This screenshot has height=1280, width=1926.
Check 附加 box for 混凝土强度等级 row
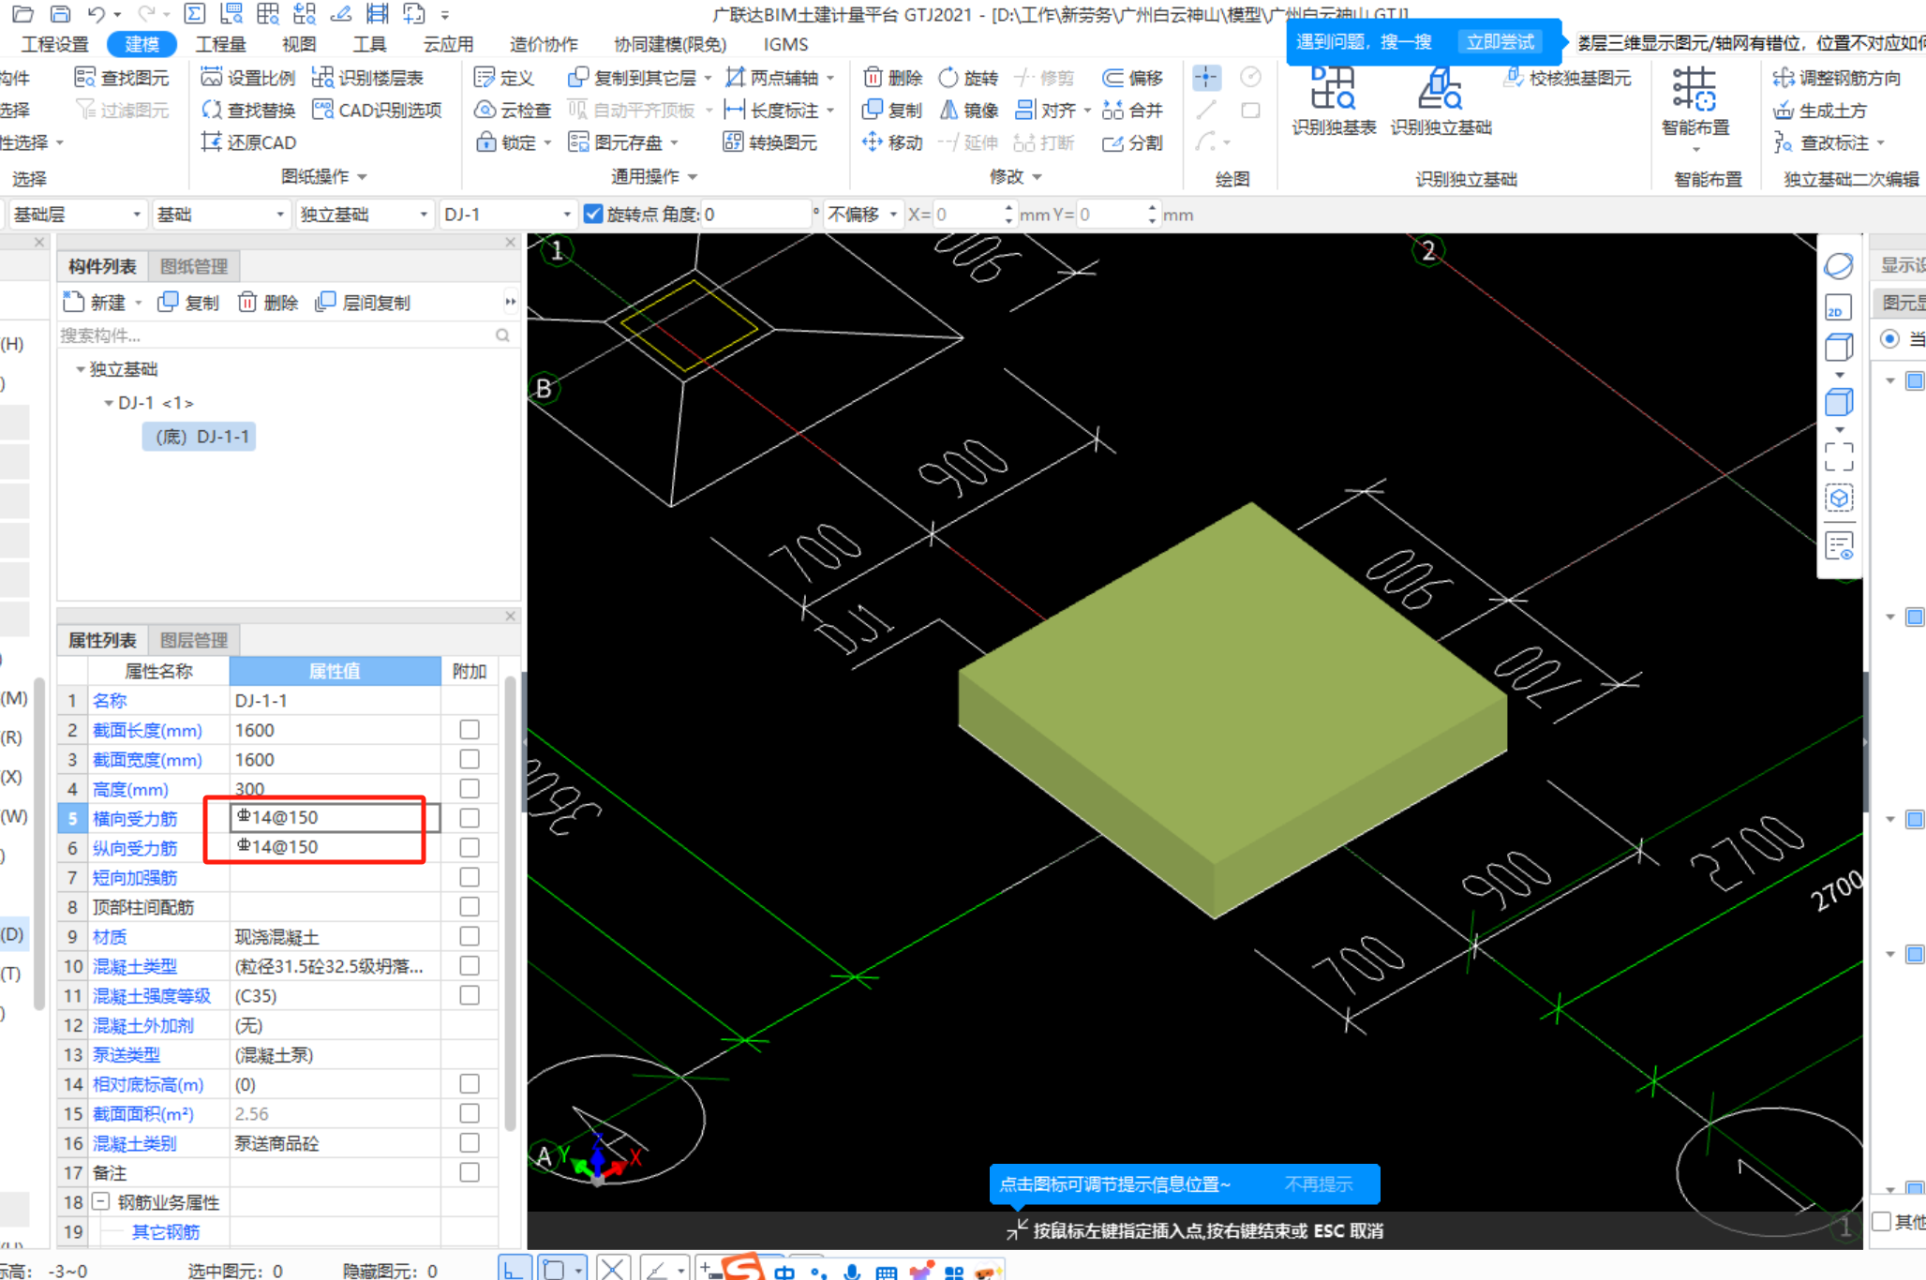(470, 995)
